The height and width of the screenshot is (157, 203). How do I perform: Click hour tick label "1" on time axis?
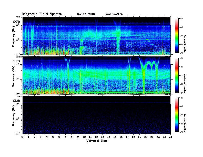(x=28, y=137)
